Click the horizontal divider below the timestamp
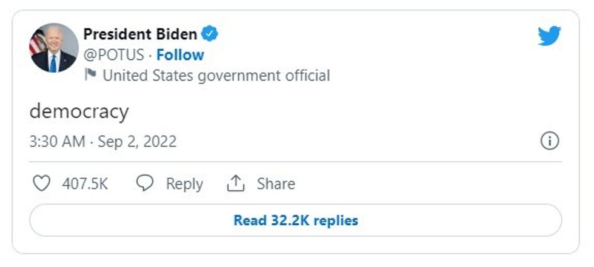Image resolution: width=594 pixels, height=267 pixels. coord(296,162)
